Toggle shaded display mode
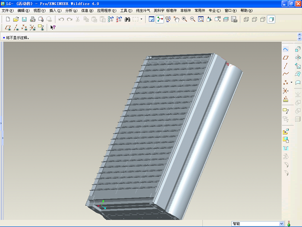Image resolution: width=302 pixels, height=227 pixels. [x=271, y=19]
